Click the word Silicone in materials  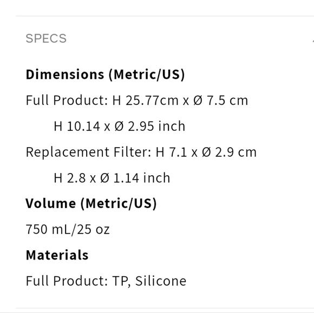pos(161,281)
